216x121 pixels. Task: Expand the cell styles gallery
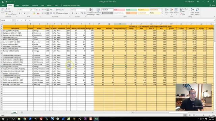click(162, 14)
